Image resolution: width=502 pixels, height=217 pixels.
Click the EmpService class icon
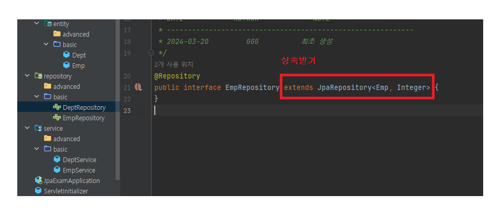coord(57,169)
